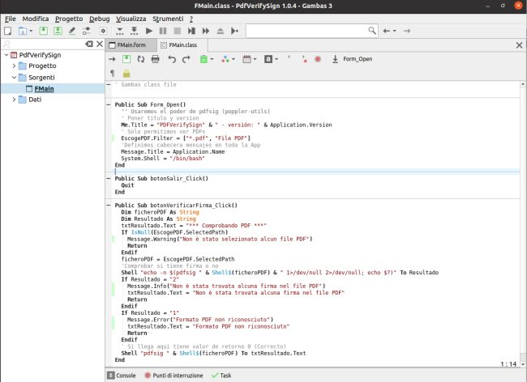Click the Compile icon with single arrow
The height and width of the screenshot is (382, 527).
tap(120, 31)
